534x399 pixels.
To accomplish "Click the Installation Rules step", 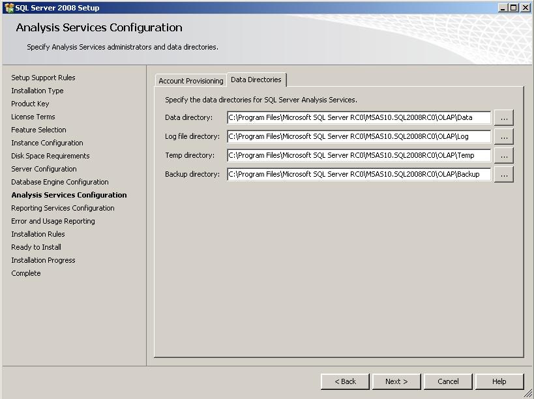I will (x=38, y=234).
